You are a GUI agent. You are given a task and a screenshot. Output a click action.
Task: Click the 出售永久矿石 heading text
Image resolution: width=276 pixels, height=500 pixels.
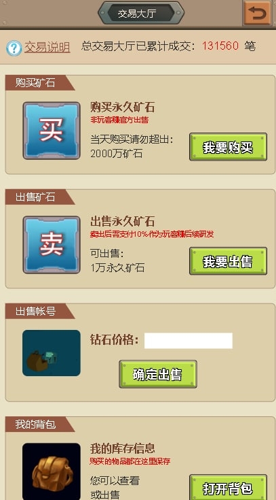[x=123, y=221]
